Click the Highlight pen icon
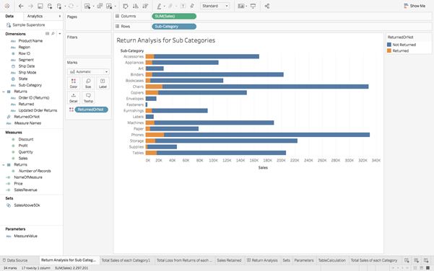Viewport: 434px width, 271px height. [159, 6]
